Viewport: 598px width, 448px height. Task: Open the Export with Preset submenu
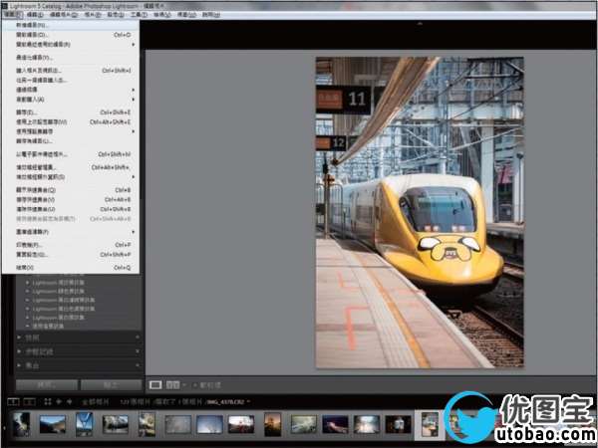pos(71,131)
